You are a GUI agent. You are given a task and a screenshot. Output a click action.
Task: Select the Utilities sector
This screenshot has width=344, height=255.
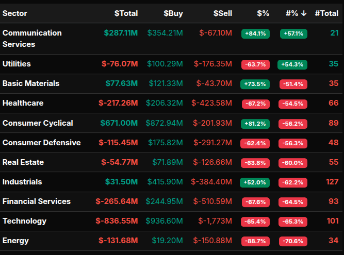pyautogui.click(x=17, y=64)
